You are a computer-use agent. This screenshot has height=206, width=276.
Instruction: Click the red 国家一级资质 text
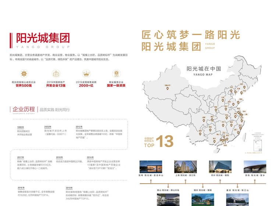point(116,85)
